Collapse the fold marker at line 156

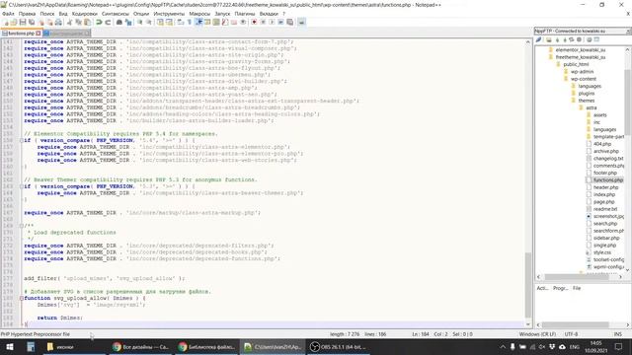point(22,140)
